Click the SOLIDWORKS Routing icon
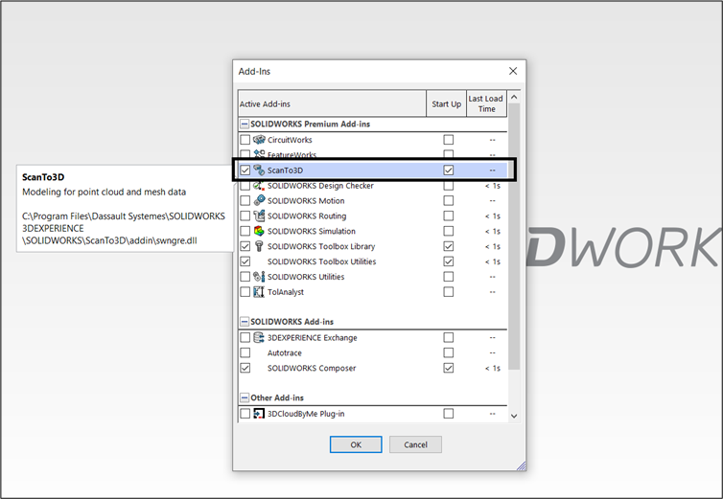Screen dimensions: 723x499 tap(259, 216)
